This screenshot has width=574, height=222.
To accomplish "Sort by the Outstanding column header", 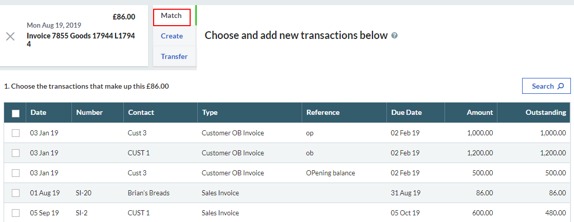I will 546,112.
